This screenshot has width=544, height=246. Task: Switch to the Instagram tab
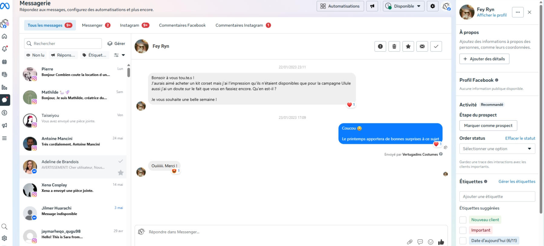[135, 25]
